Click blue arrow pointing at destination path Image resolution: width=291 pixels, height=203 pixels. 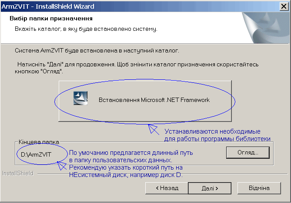62,166
